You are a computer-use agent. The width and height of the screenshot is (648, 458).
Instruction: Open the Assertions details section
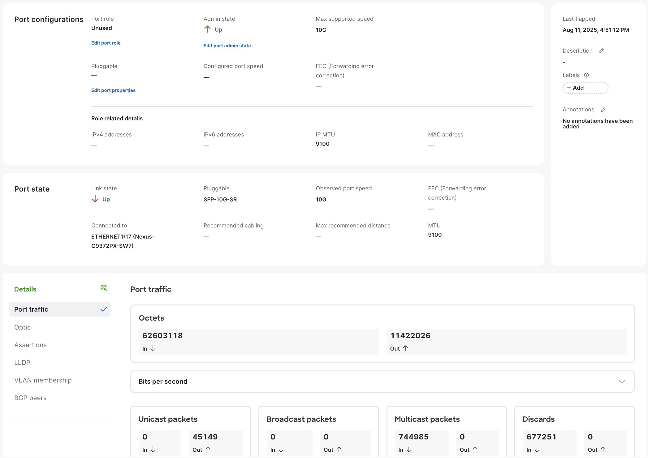pos(30,345)
